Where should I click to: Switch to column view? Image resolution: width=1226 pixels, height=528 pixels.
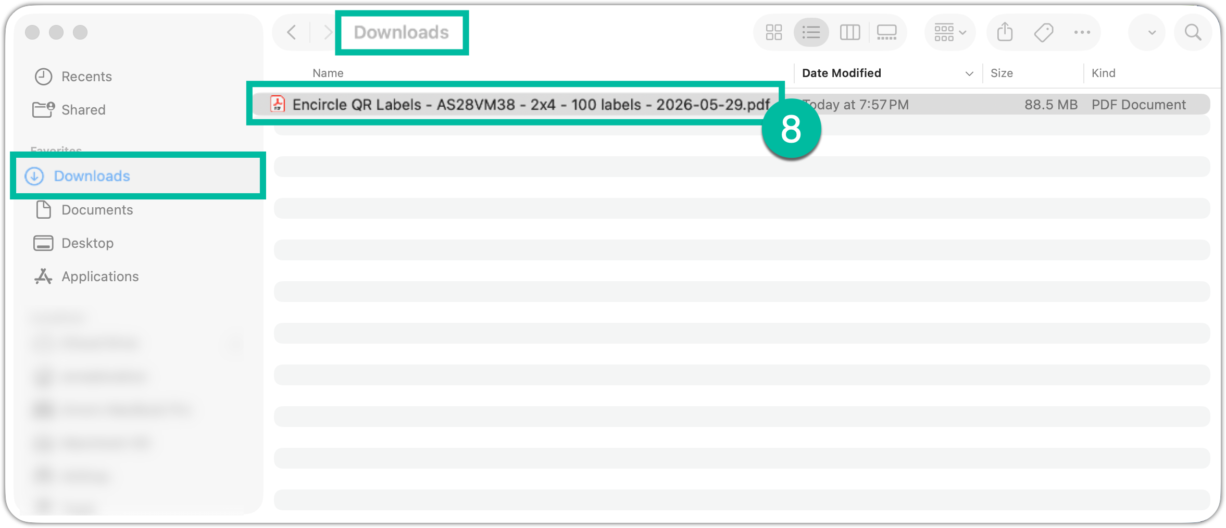(x=850, y=32)
